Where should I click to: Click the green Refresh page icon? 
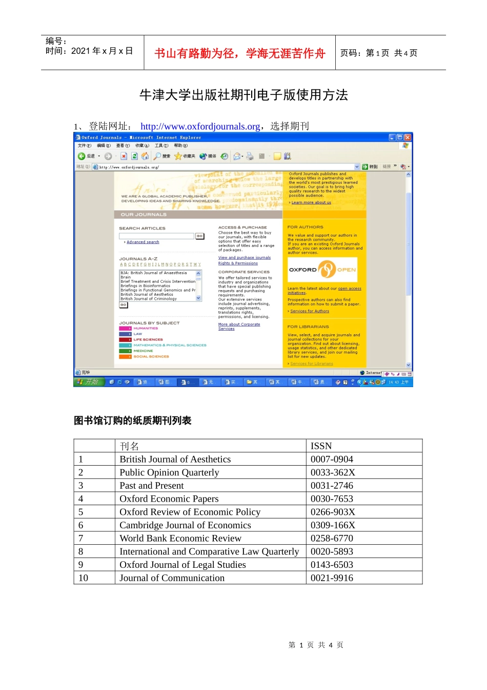point(134,156)
